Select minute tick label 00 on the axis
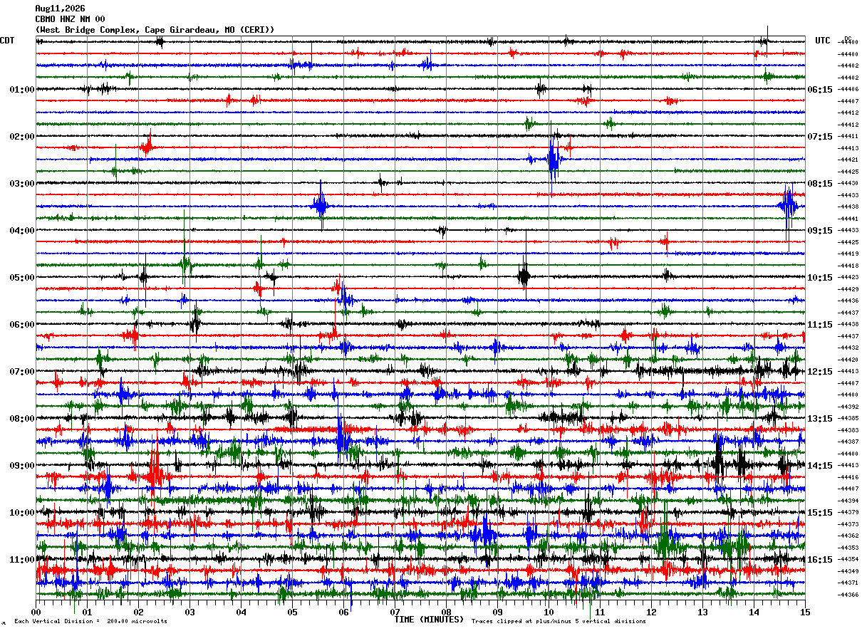Viewport: 862px width, 631px height. click(x=36, y=612)
